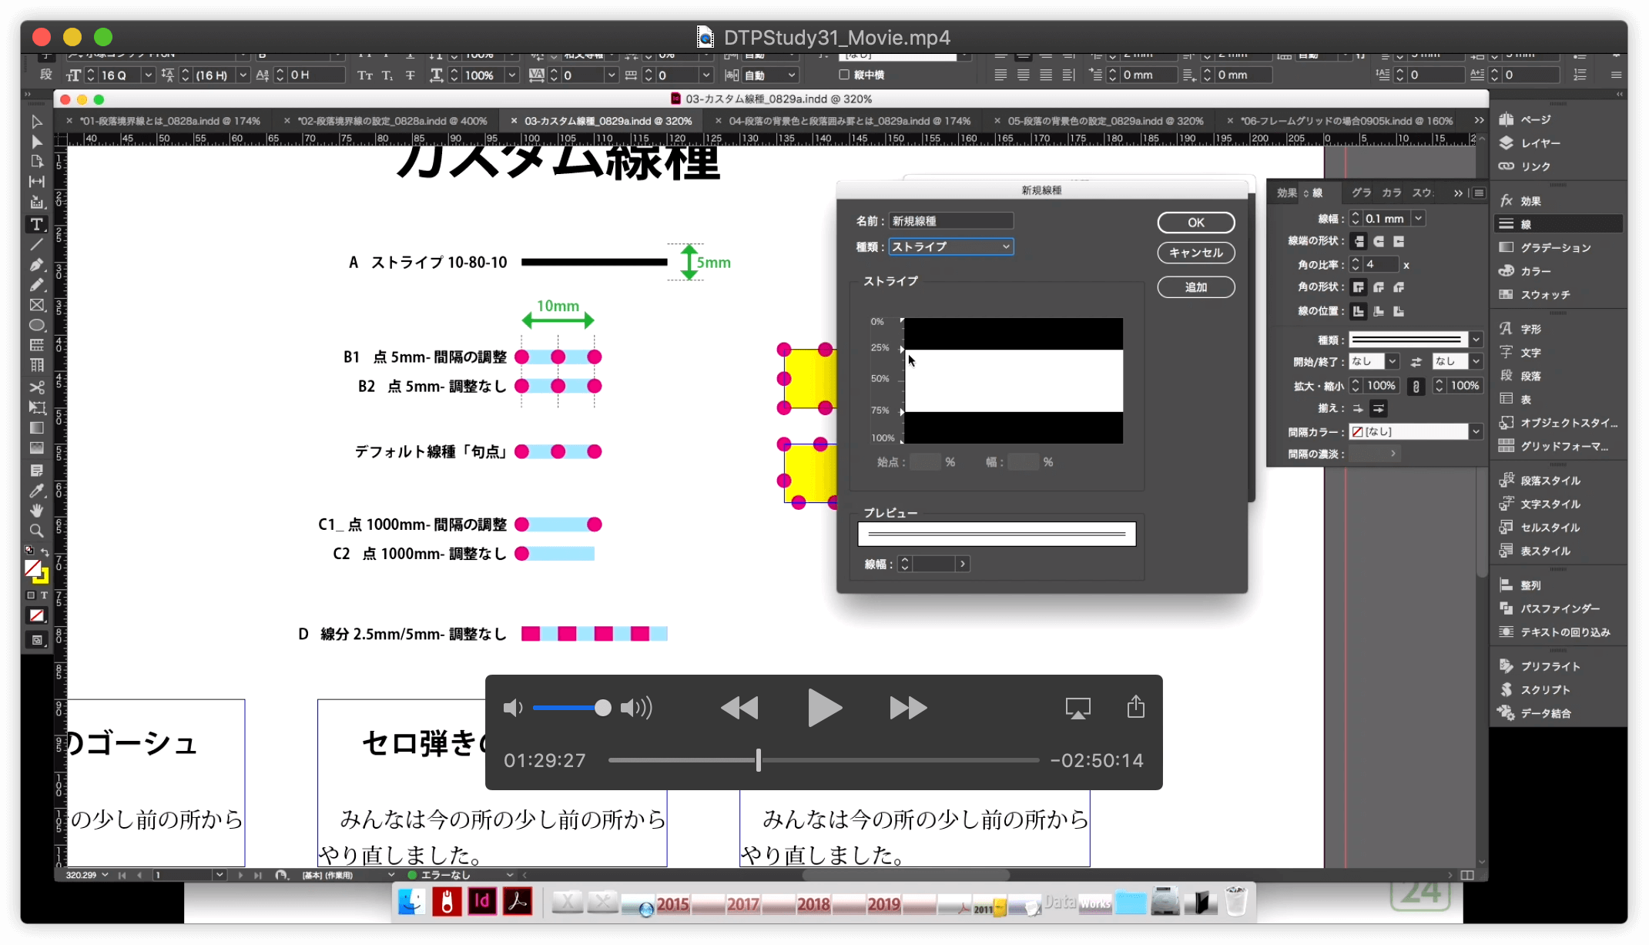Switch to 01-段落境界線とは document tab
Image resolution: width=1649 pixels, height=945 pixels.
pyautogui.click(x=170, y=121)
